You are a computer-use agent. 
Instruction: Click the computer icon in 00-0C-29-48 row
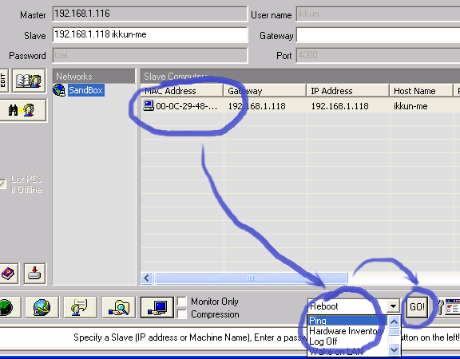[x=149, y=105]
